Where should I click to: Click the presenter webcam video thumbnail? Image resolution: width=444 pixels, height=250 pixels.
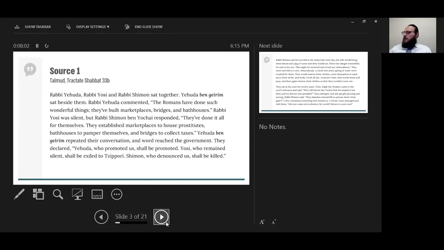(x=412, y=35)
